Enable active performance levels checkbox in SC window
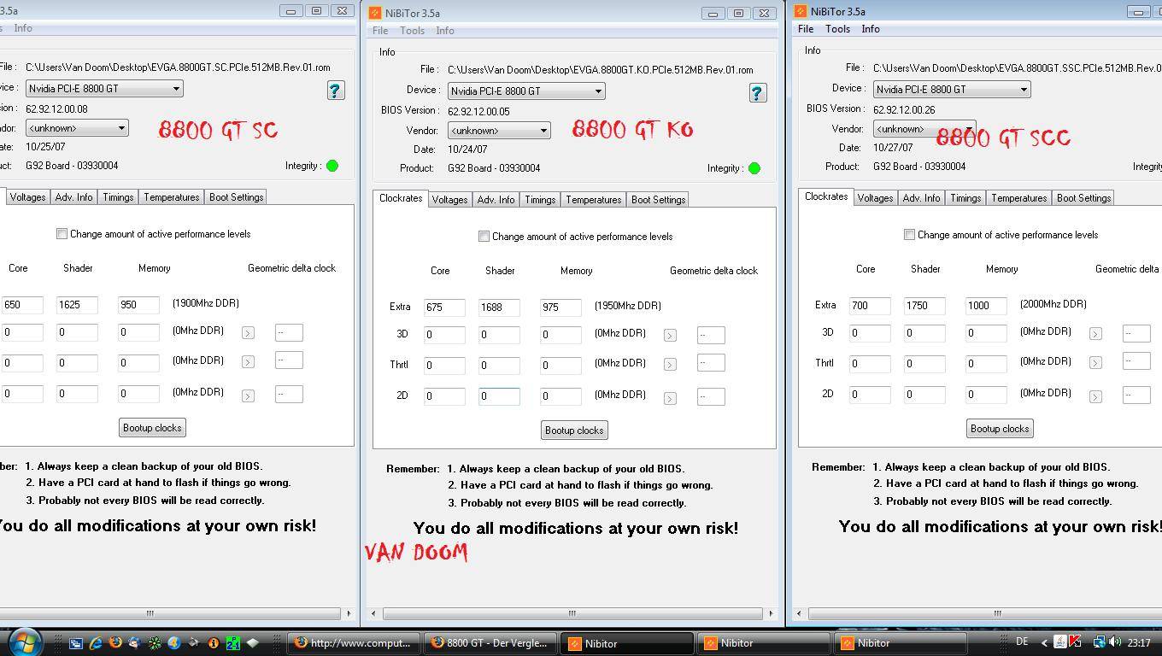The image size is (1162, 656). pos(62,234)
